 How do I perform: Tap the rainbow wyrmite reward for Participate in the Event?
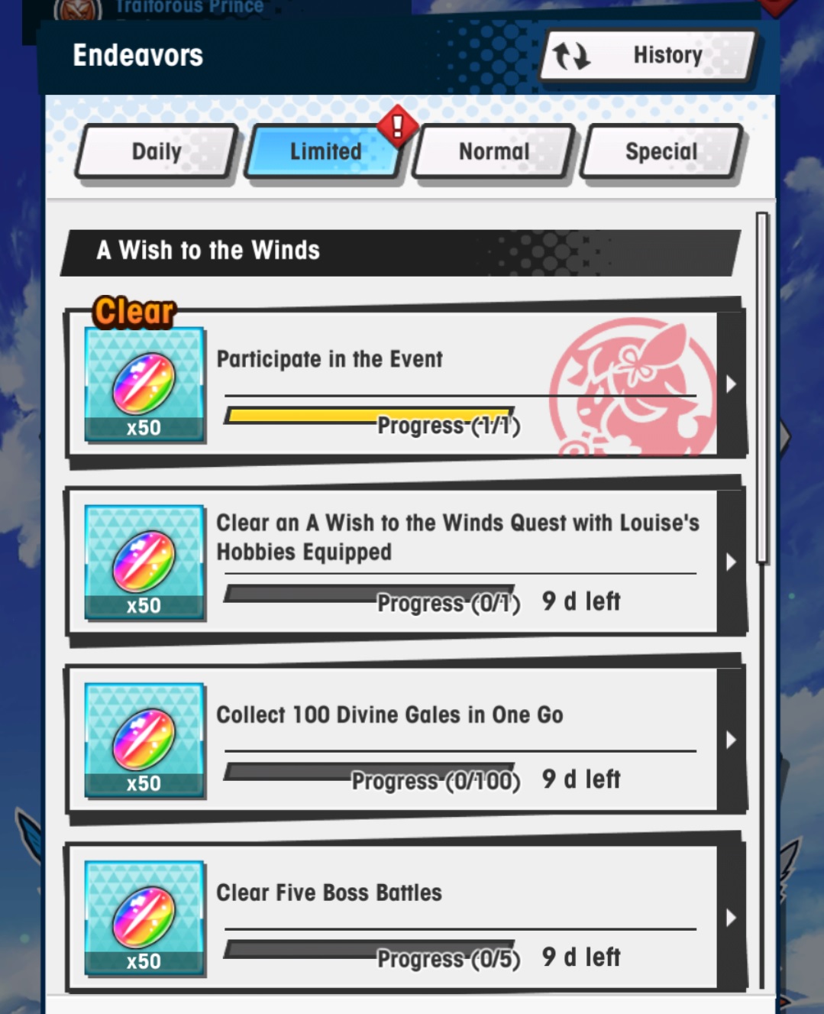pos(144,384)
